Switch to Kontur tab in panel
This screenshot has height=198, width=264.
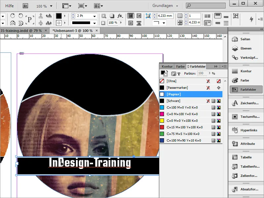(167, 67)
